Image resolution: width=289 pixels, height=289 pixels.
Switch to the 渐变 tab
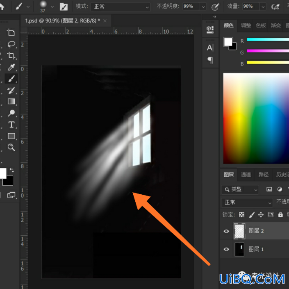(276, 25)
